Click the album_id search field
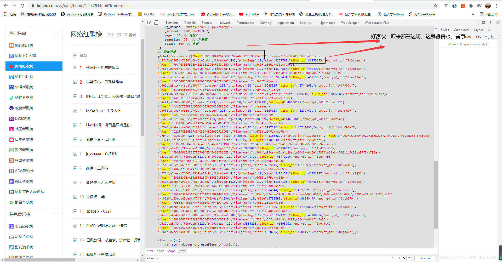 268,258
